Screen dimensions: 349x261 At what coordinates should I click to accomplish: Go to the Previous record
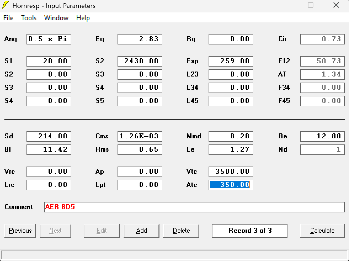20,231
